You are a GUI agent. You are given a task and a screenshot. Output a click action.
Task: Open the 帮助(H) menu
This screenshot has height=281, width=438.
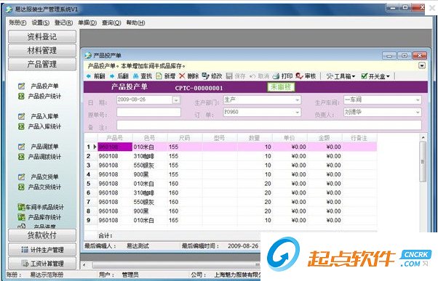pyautogui.click(x=135, y=23)
